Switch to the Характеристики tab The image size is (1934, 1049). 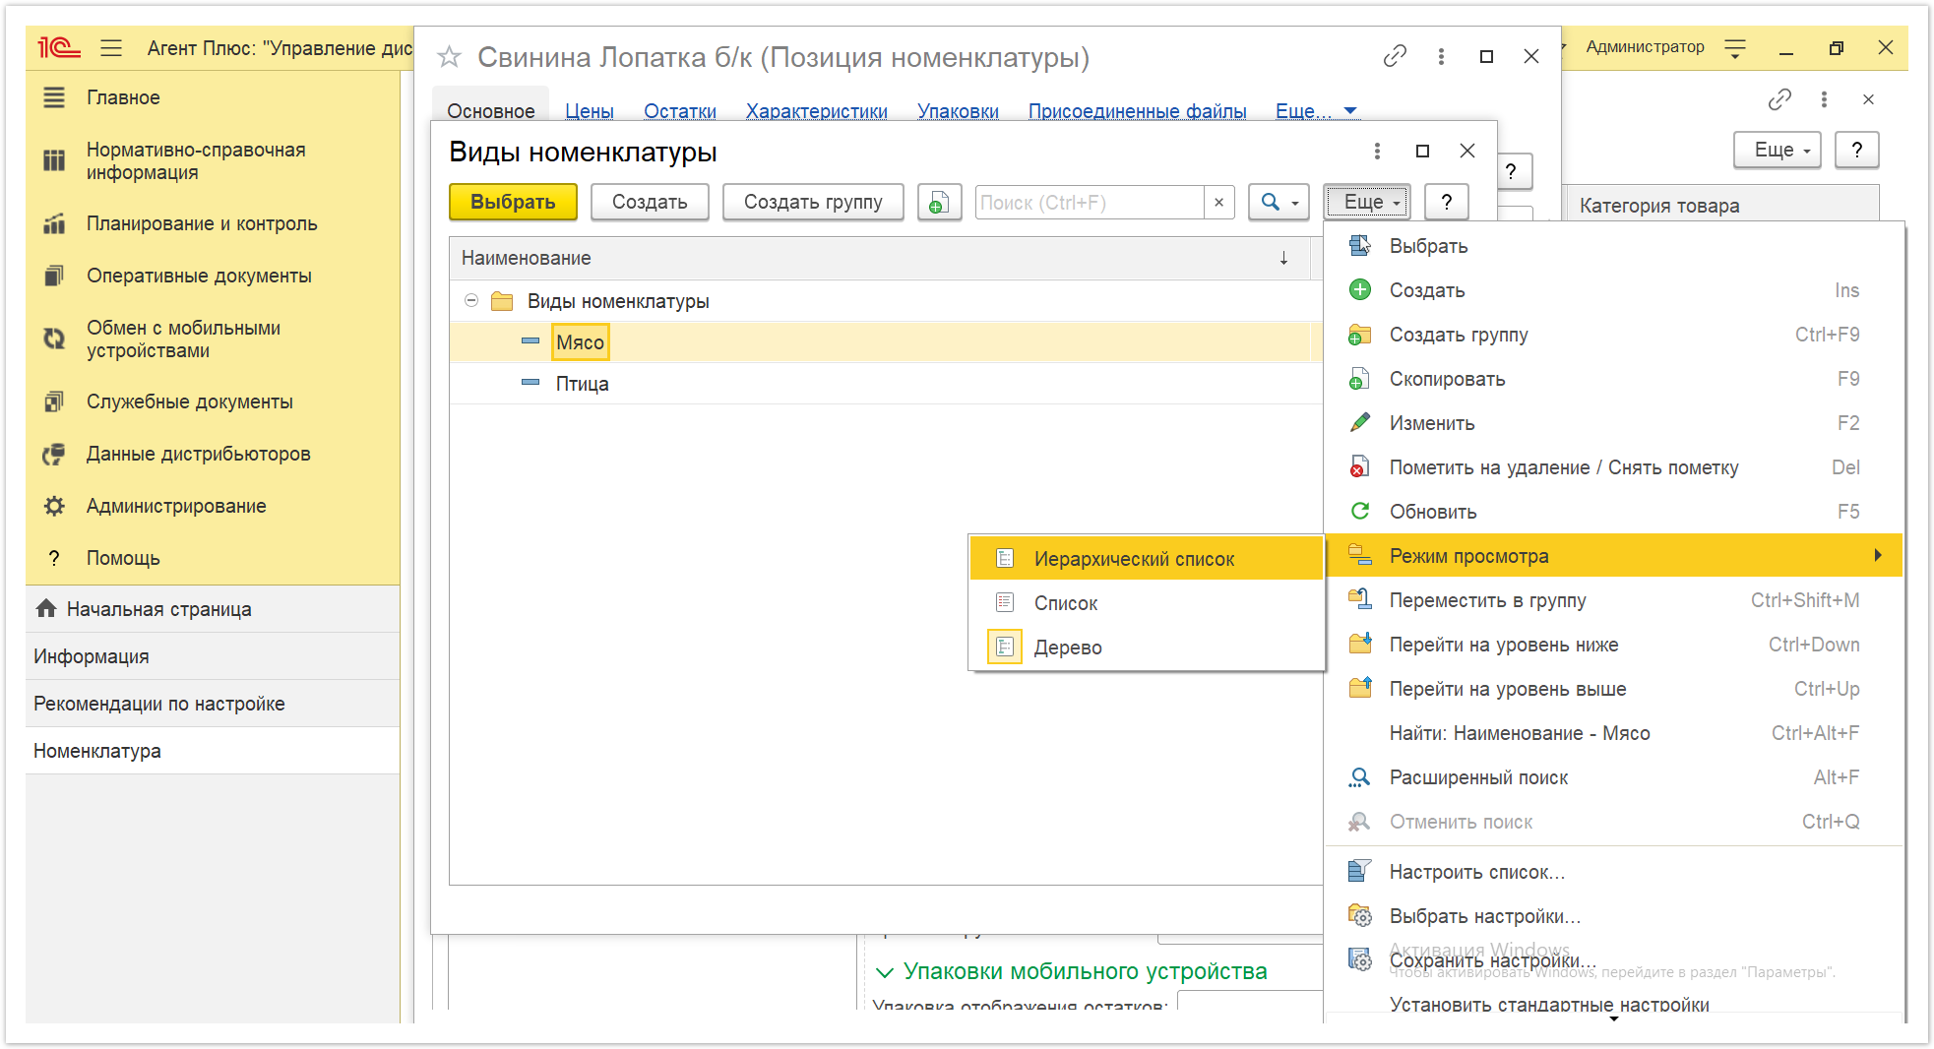point(817,111)
